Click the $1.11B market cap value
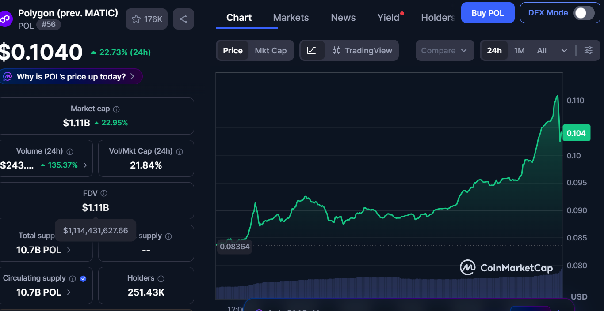The width and height of the screenshot is (604, 311). pyautogui.click(x=76, y=123)
